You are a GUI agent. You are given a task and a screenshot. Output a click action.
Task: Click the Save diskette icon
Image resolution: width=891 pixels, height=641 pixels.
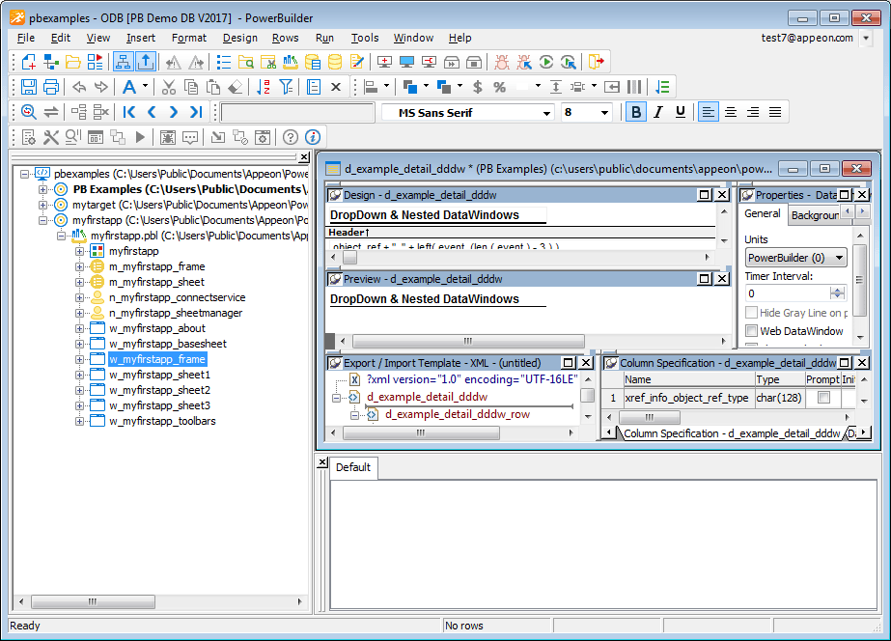28,87
